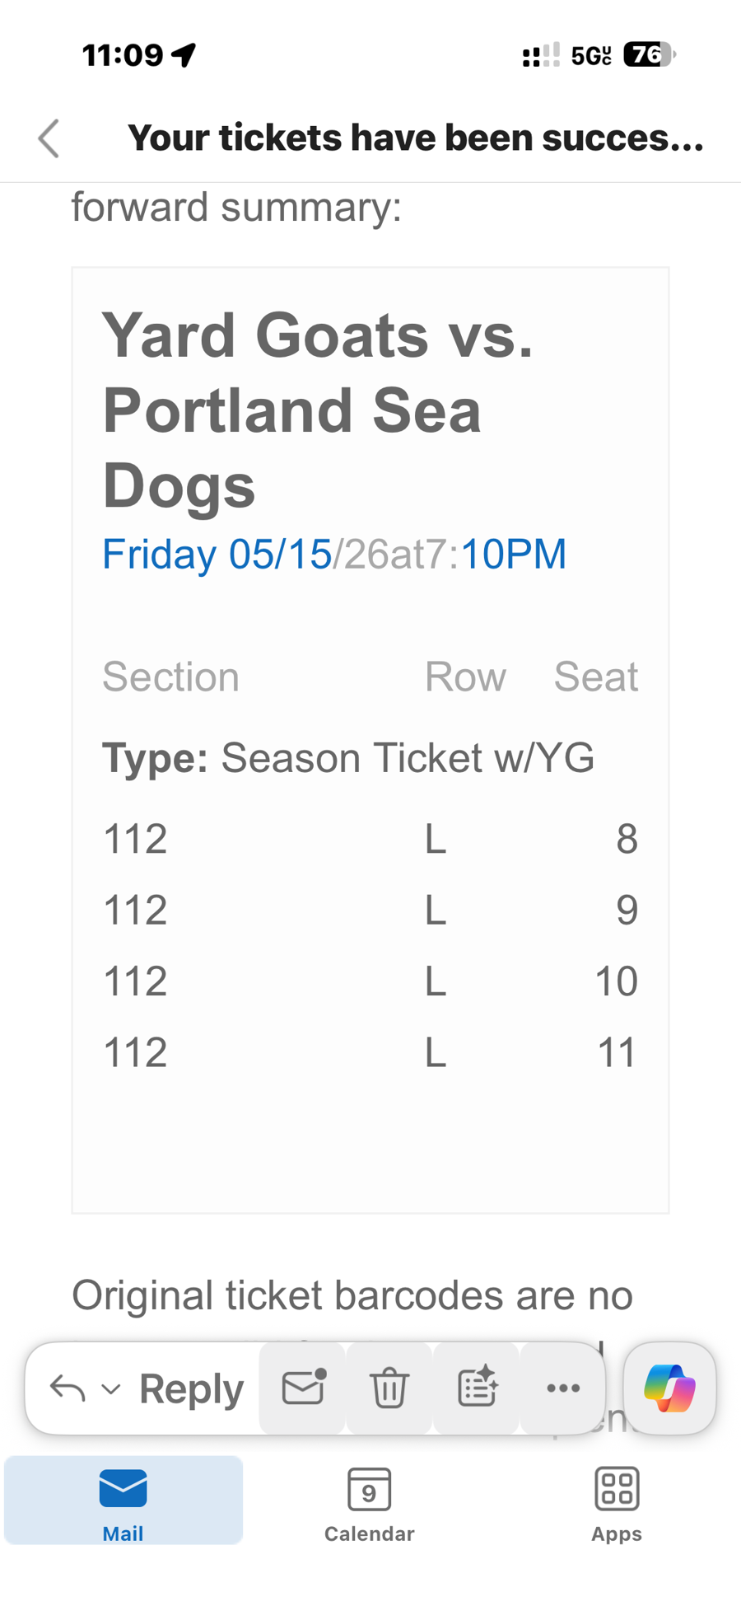Tap the battery indicator in status bar

pos(649,55)
